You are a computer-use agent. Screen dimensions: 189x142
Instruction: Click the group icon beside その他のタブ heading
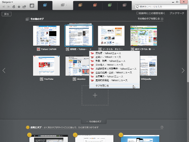coord(27,19)
